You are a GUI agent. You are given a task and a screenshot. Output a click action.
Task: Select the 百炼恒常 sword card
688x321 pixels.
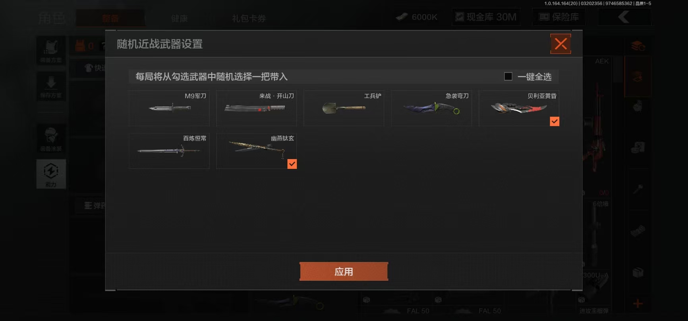169,151
